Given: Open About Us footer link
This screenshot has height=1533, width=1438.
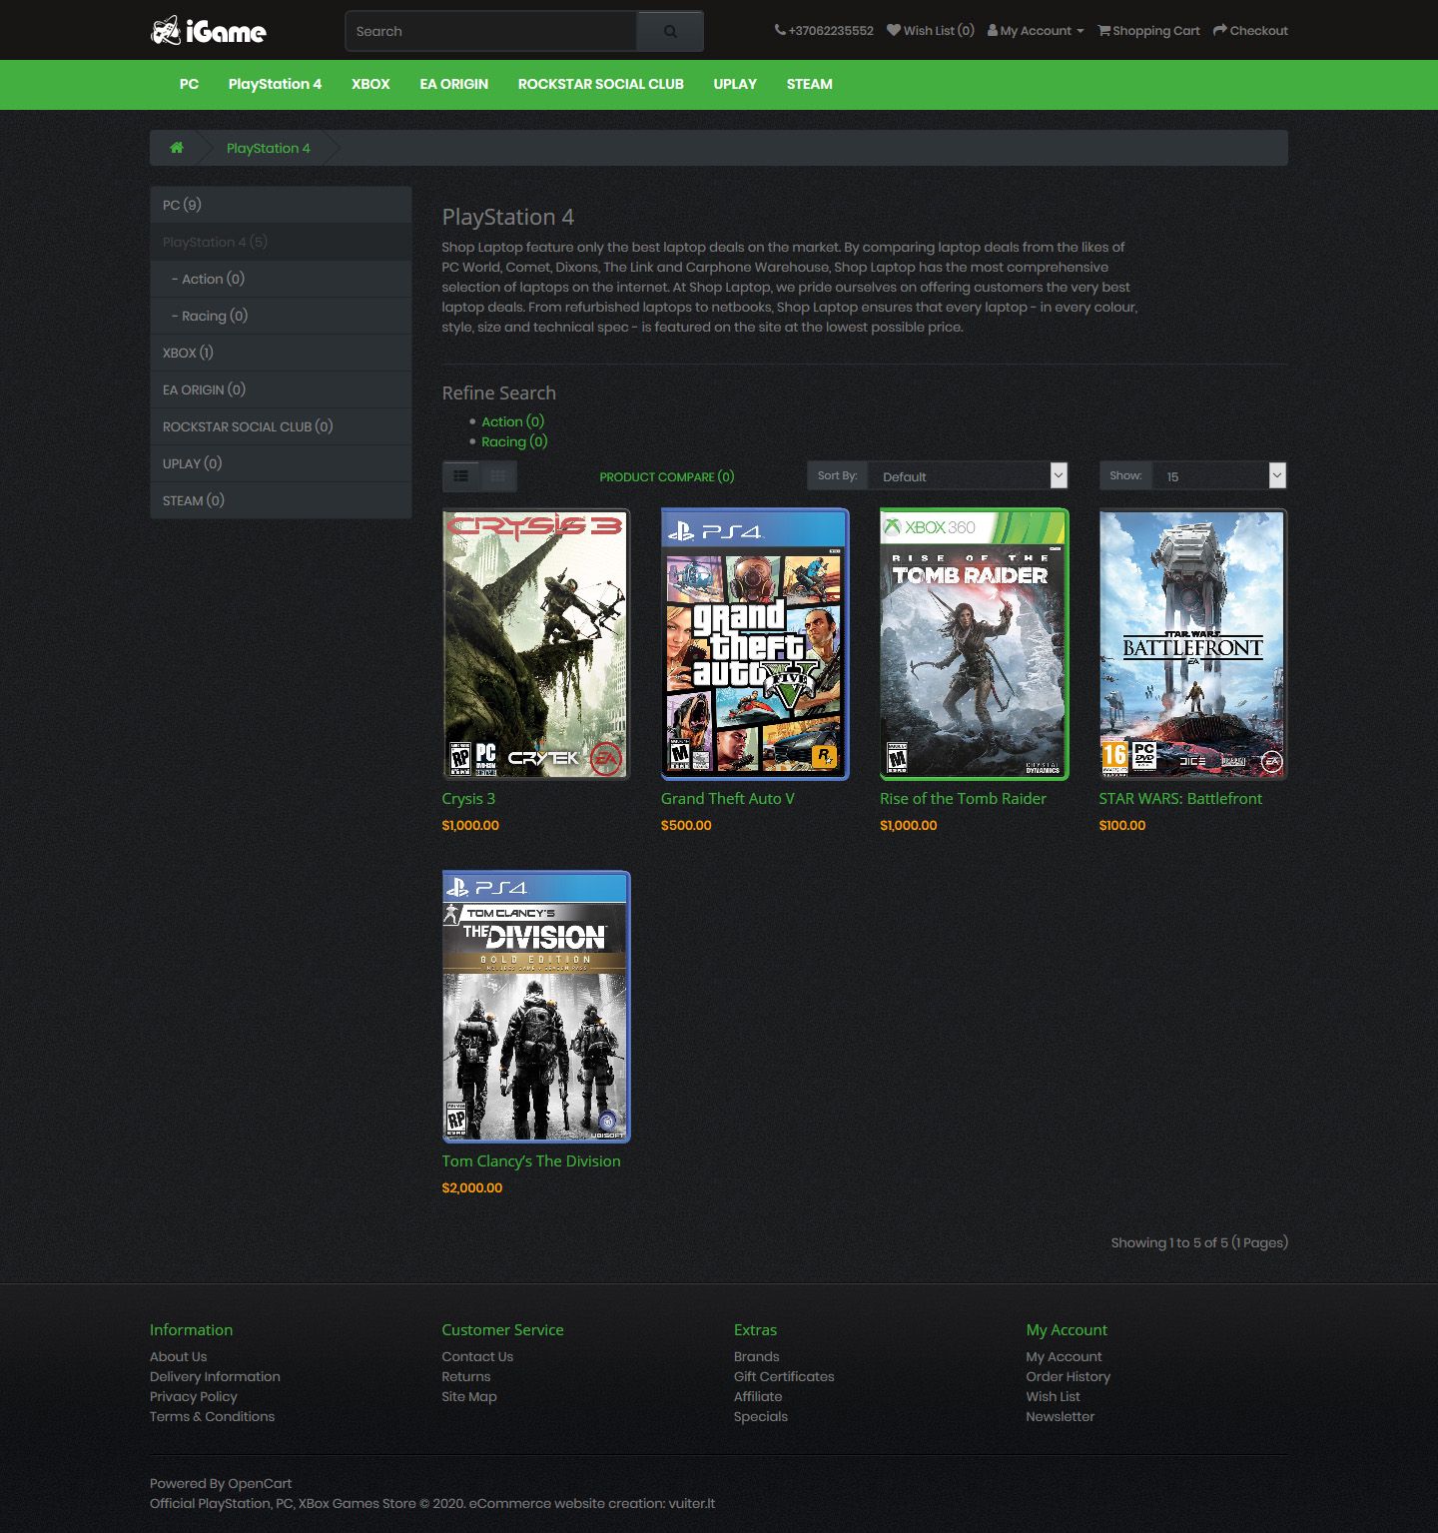Looking at the screenshot, I should click(179, 1356).
